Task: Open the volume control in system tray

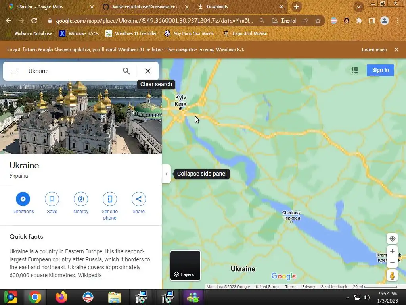Action: click(x=367, y=297)
